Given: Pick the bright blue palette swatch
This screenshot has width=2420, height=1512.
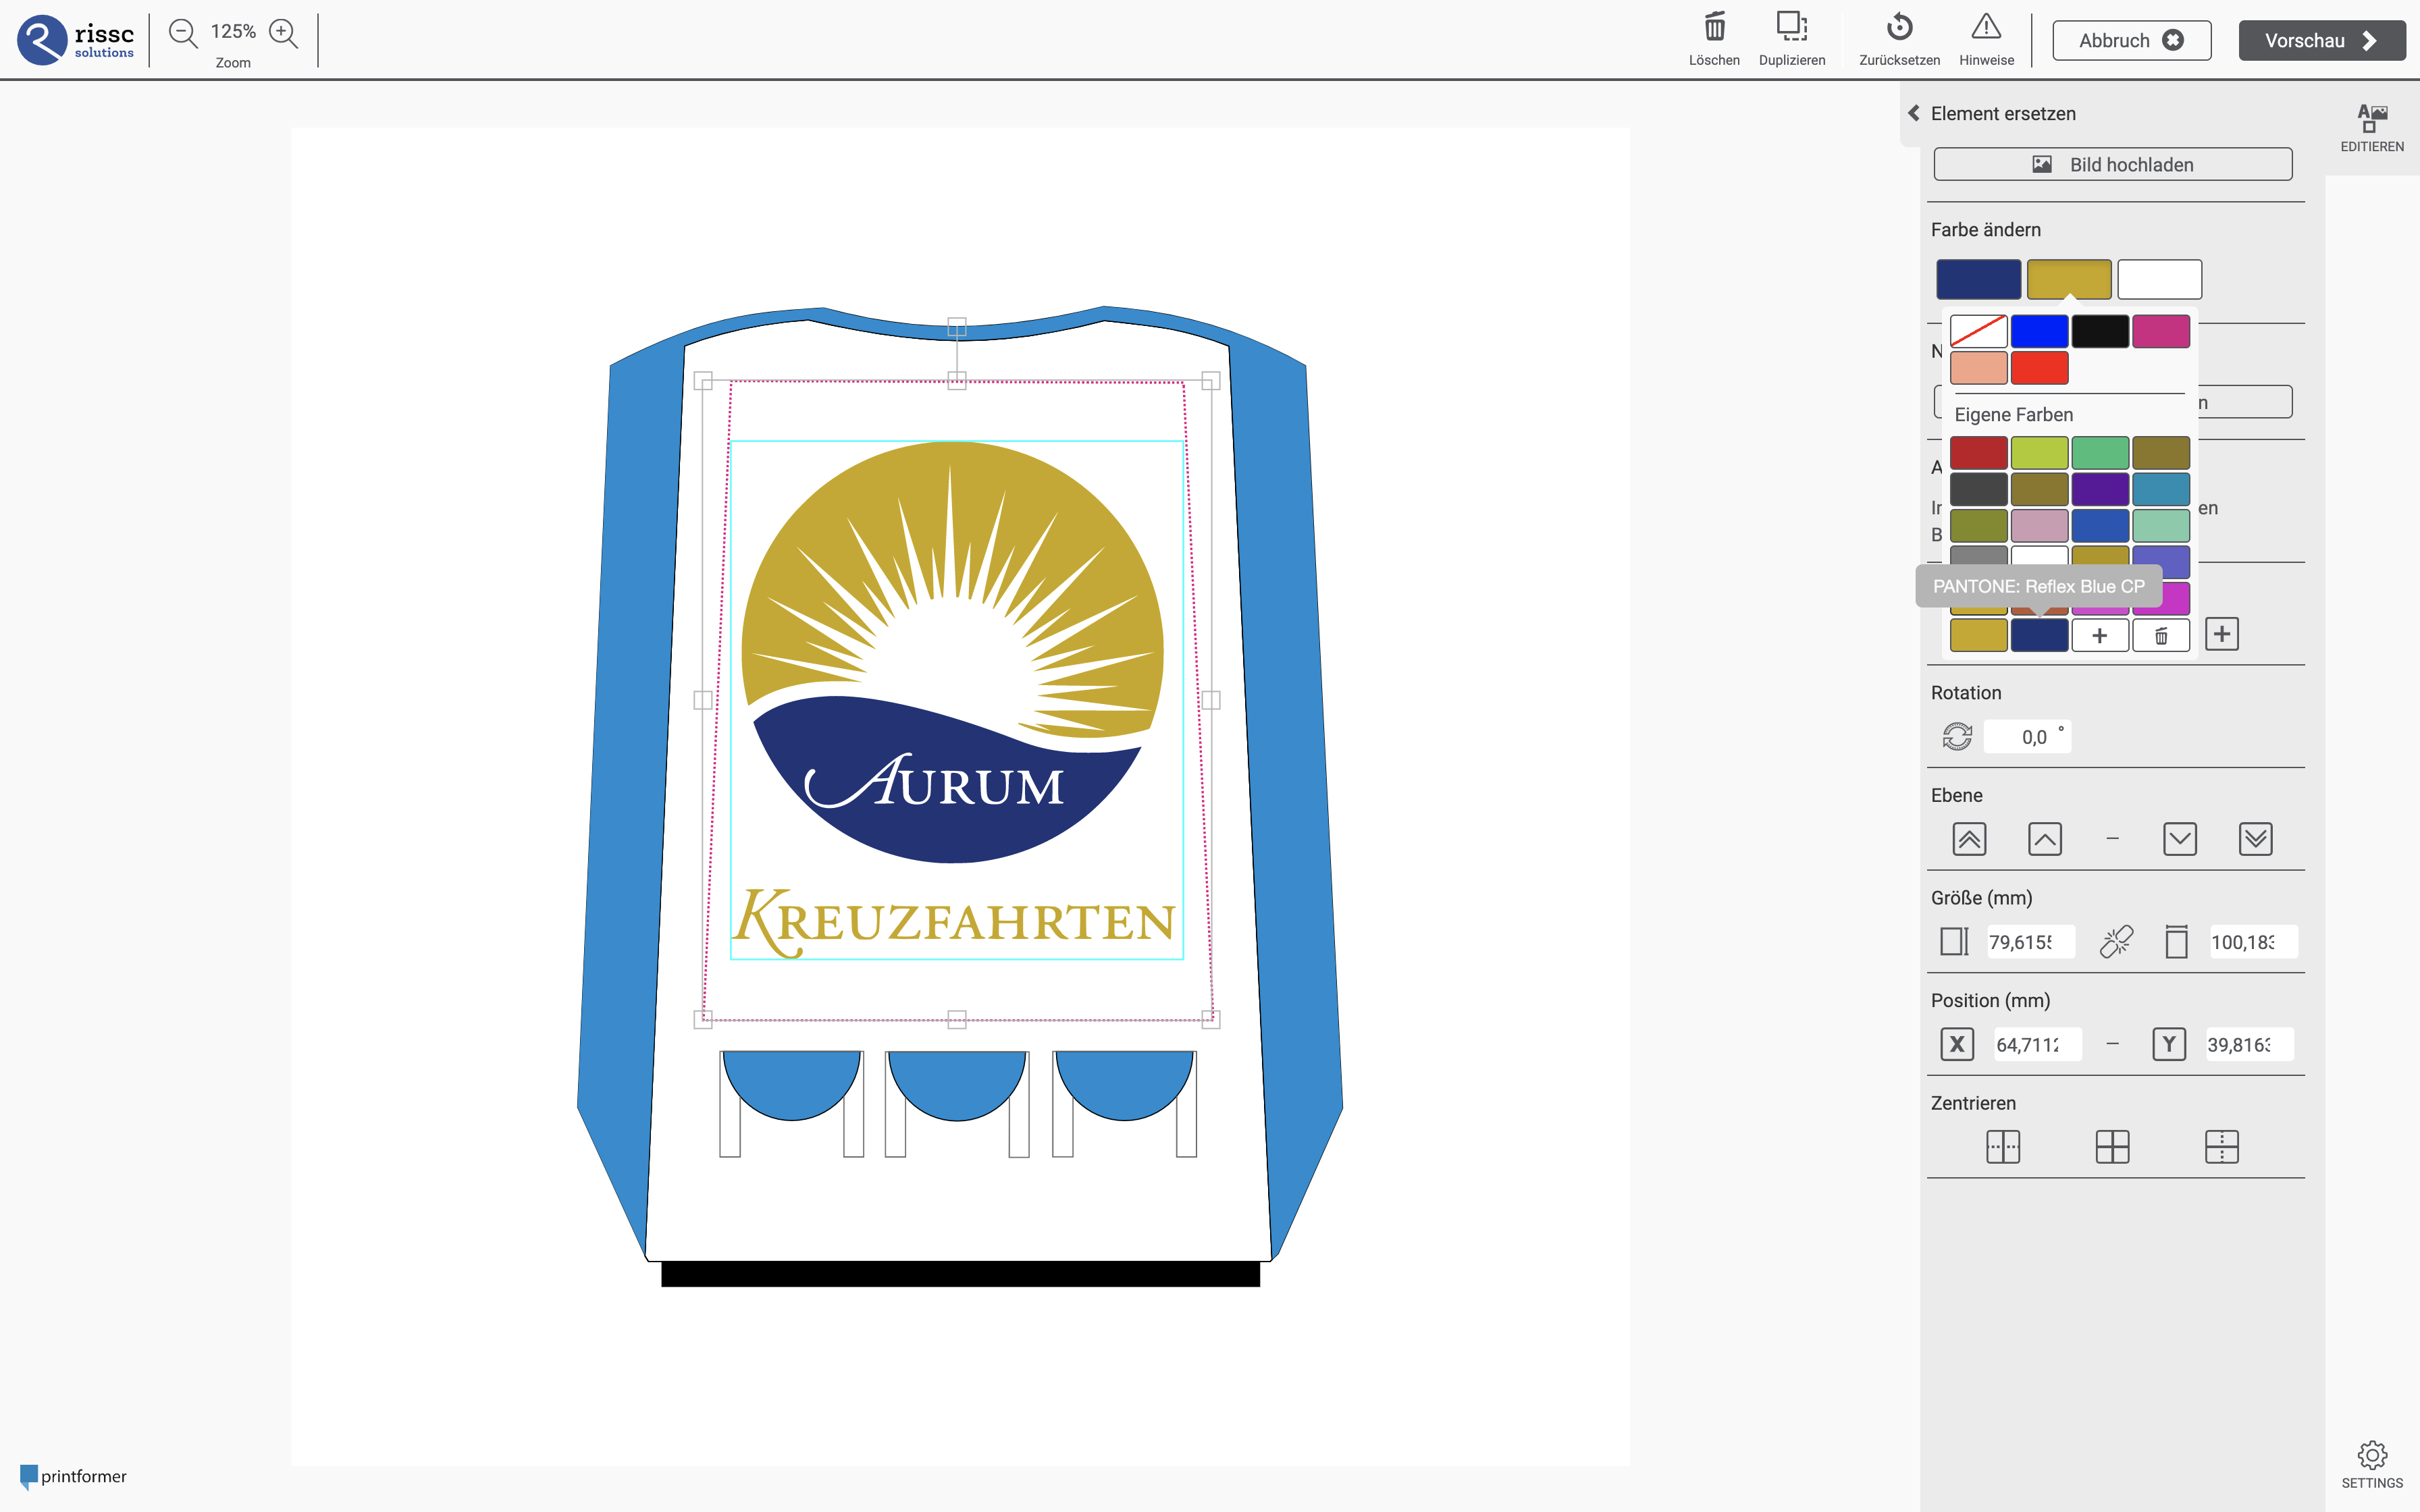Looking at the screenshot, I should (2039, 331).
